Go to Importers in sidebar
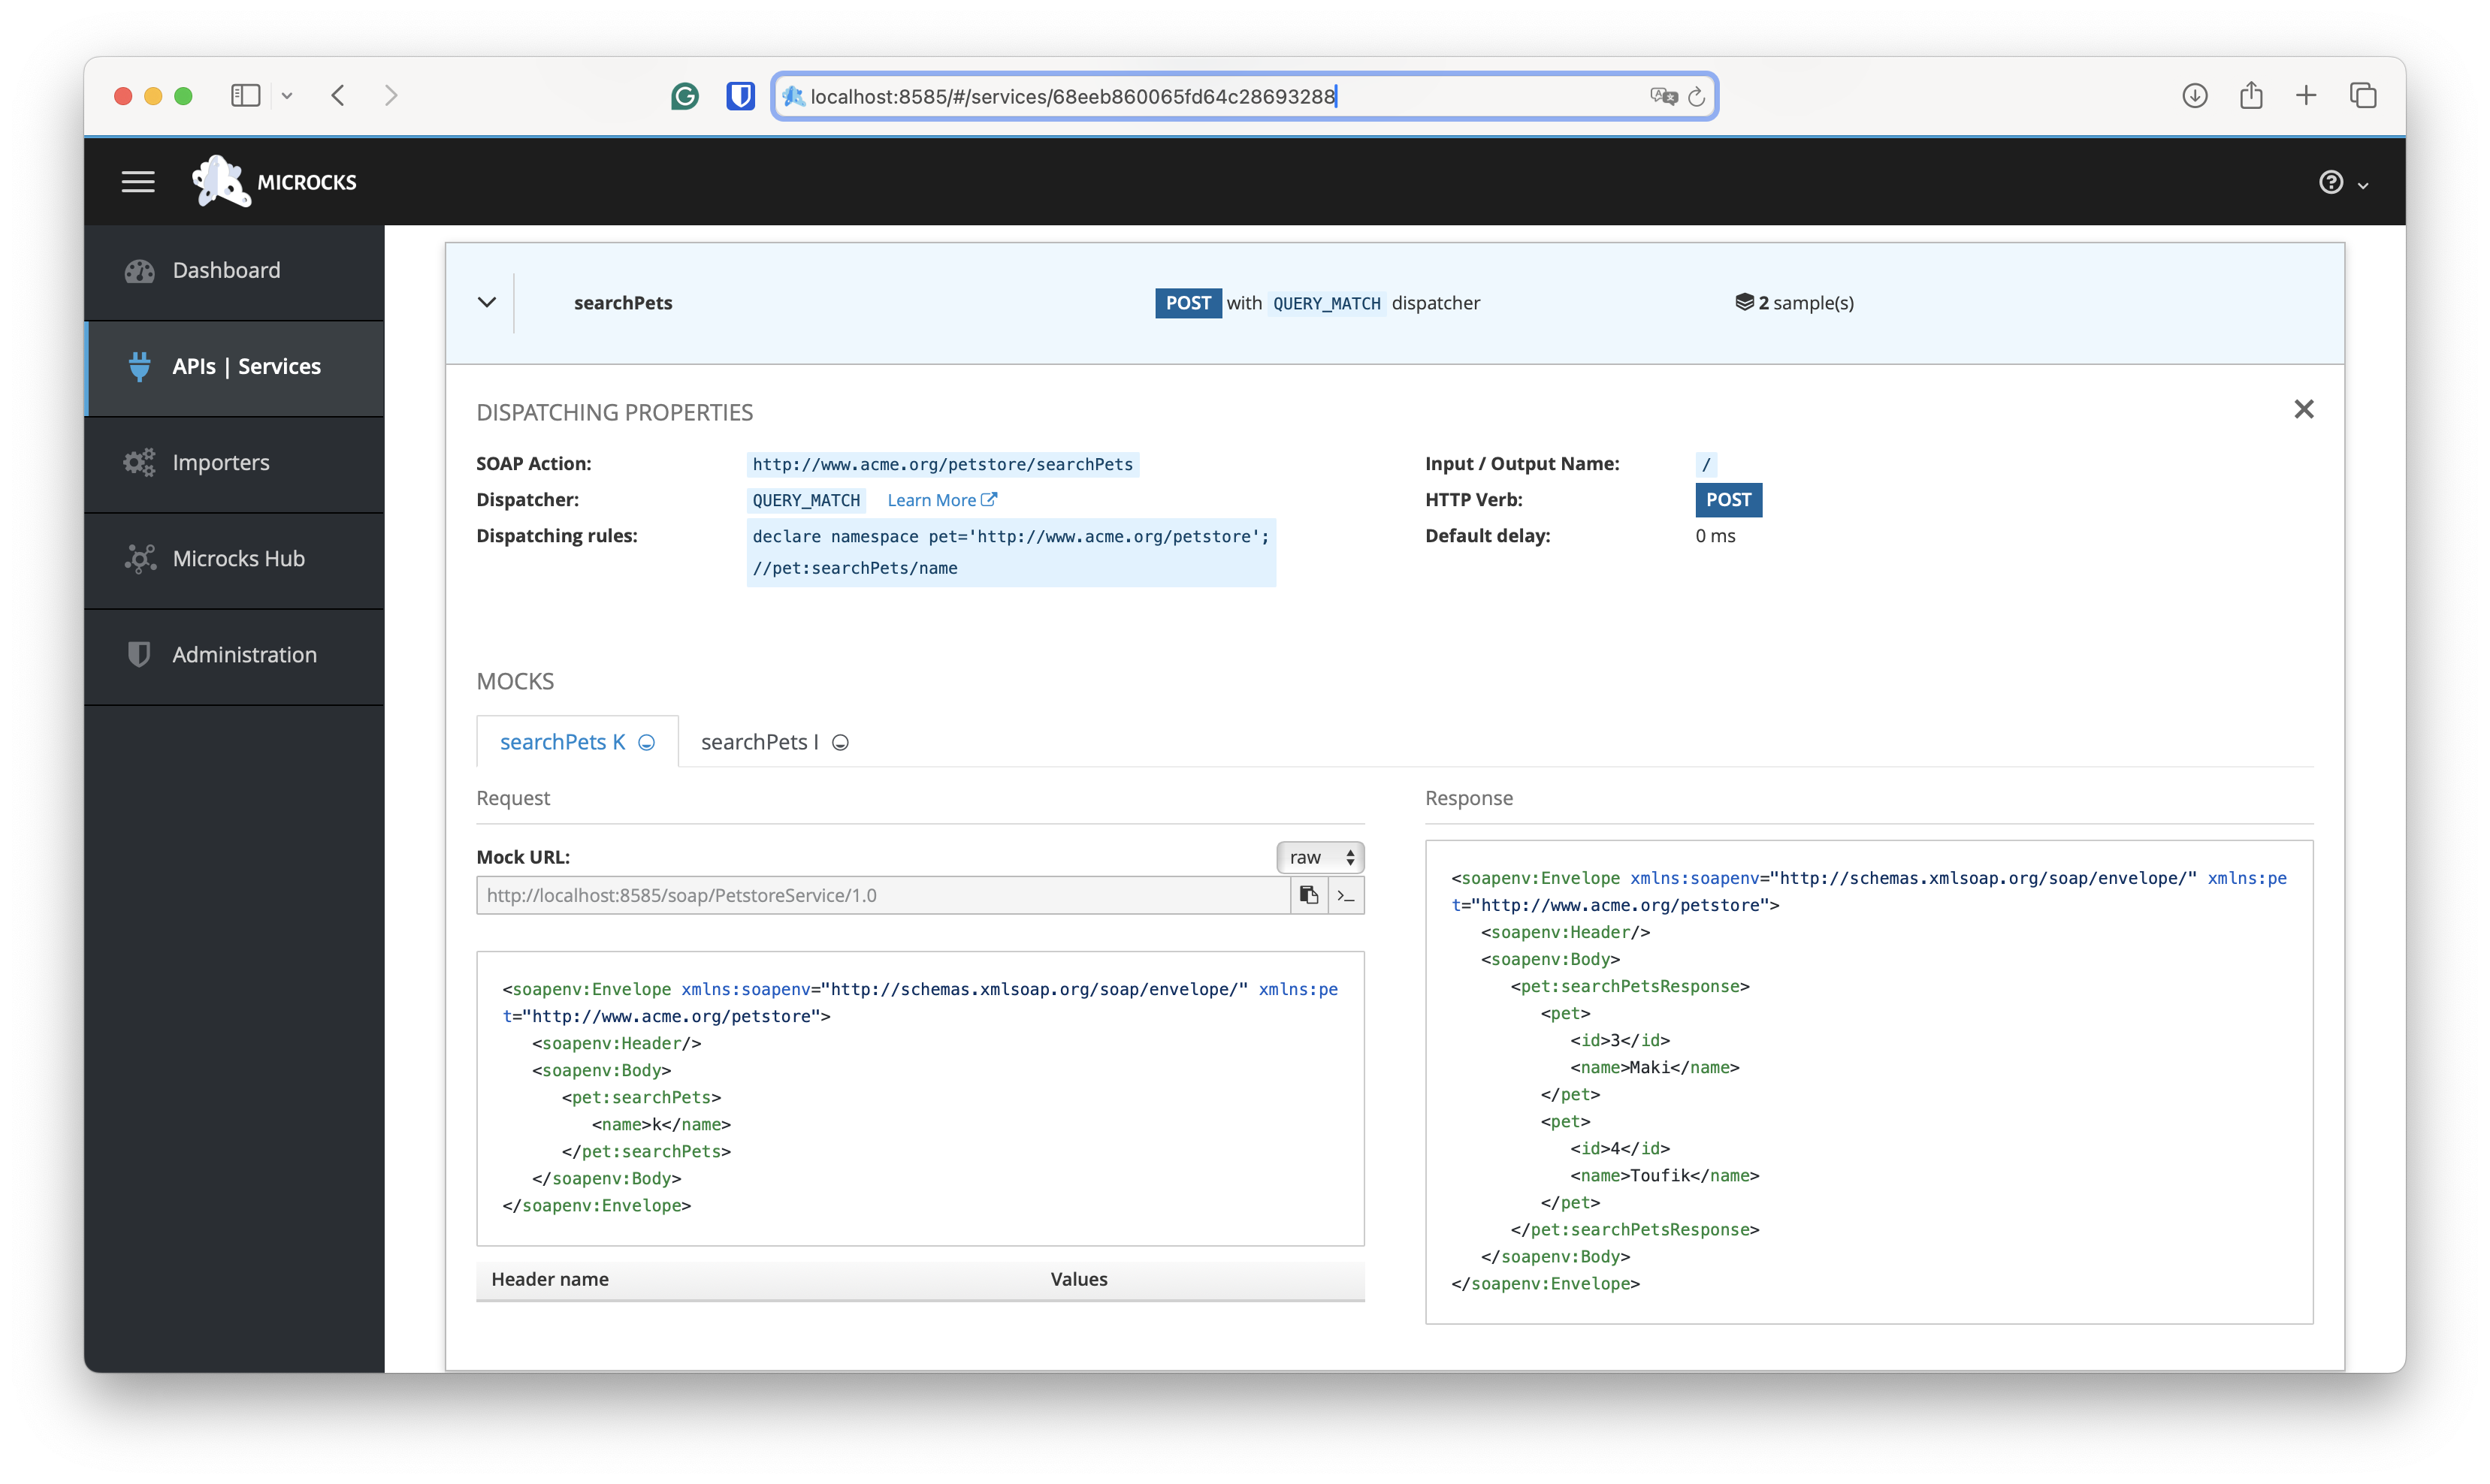 (220, 462)
